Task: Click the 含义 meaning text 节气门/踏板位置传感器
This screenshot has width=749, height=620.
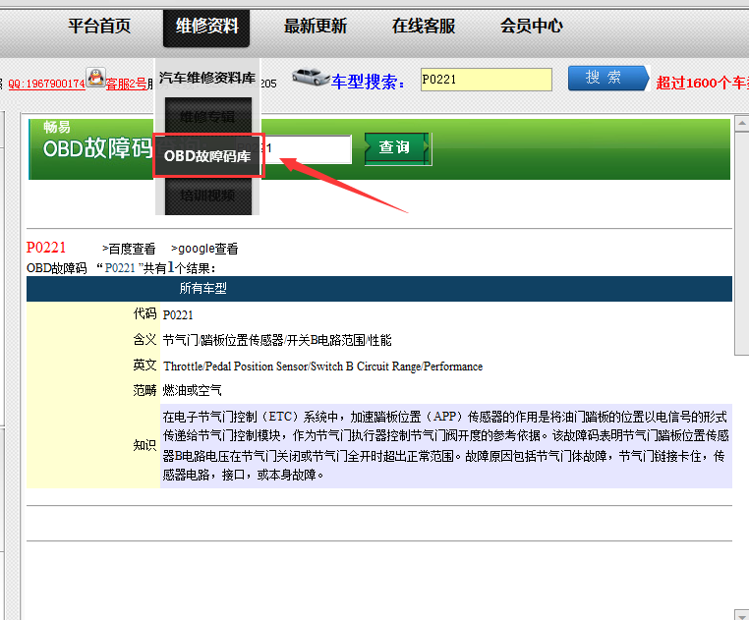Action: pyautogui.click(x=277, y=340)
